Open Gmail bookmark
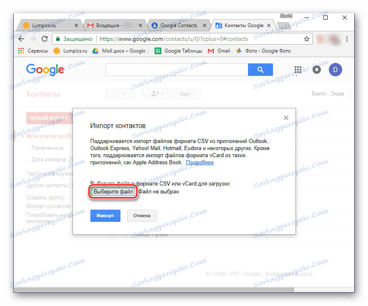 (219, 51)
